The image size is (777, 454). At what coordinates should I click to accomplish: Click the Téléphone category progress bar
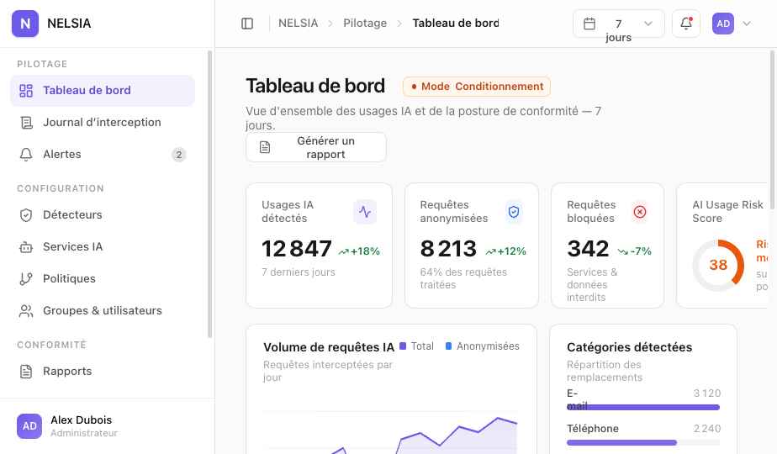pyautogui.click(x=643, y=442)
